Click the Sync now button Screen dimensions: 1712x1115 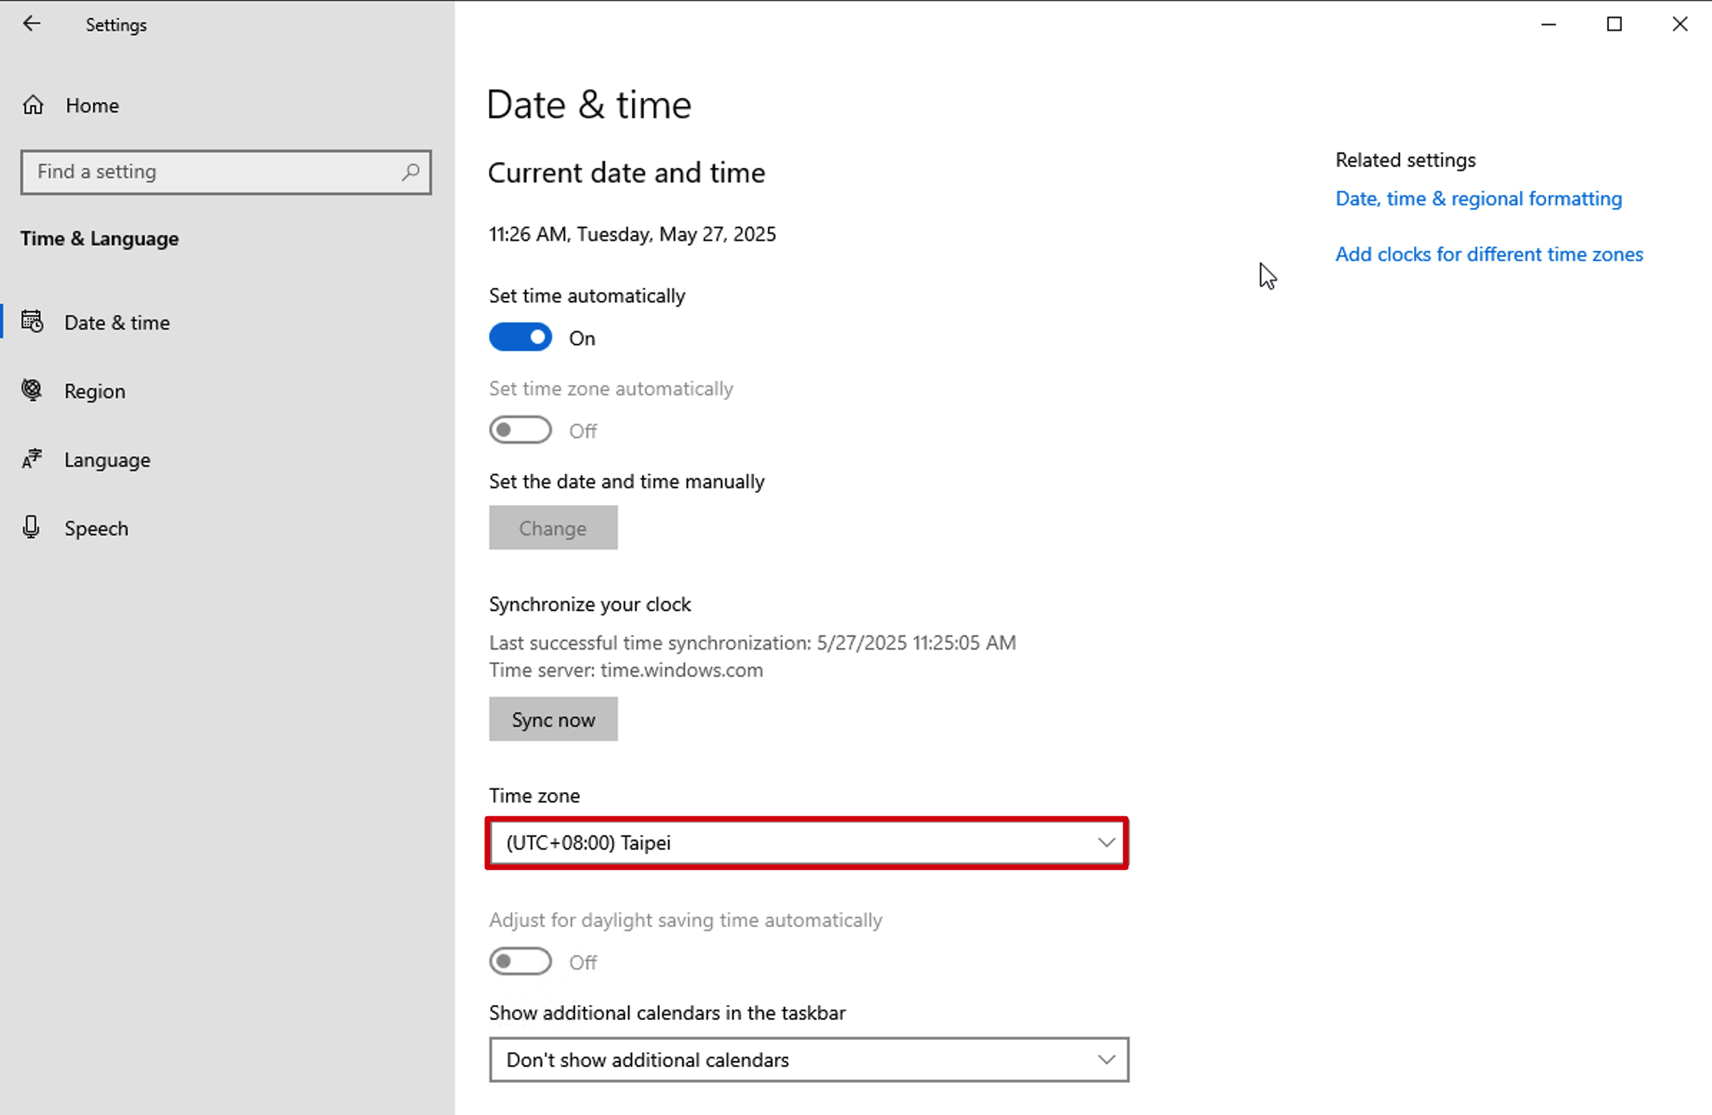[554, 719]
